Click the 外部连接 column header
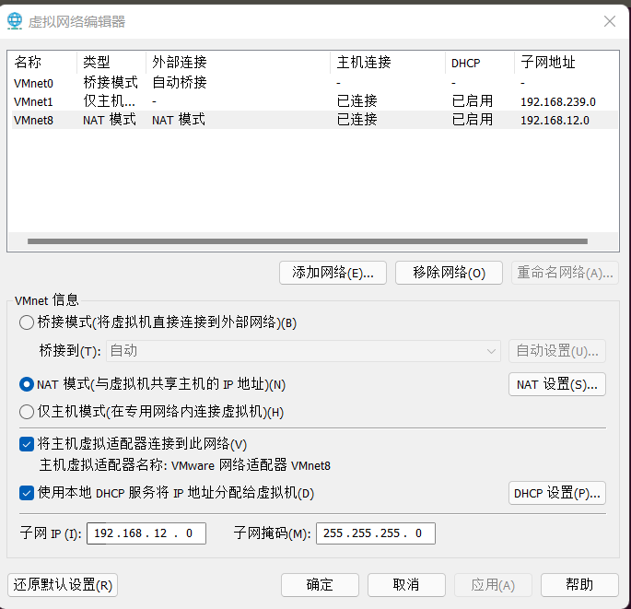This screenshot has width=631, height=609. click(239, 63)
